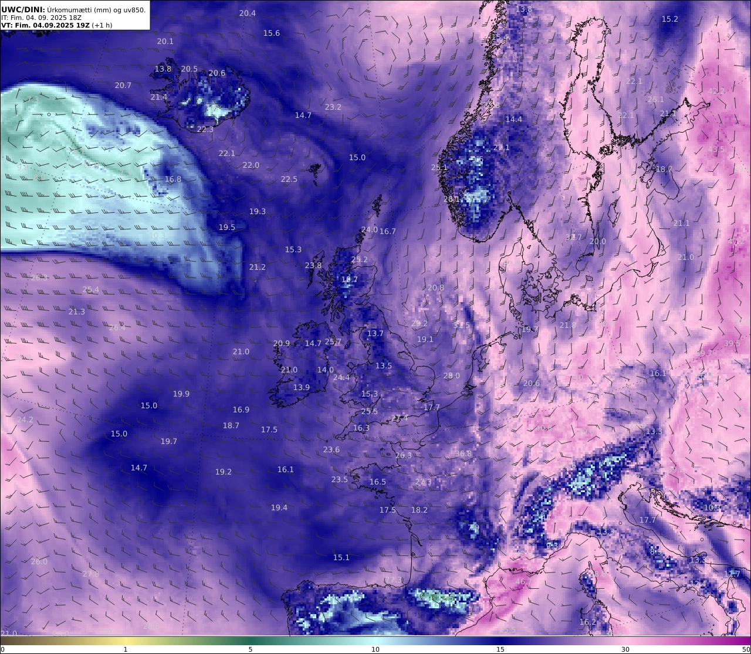Viewport: 751px width, 654px height.
Task: Click the 16.5 value label
Action: (x=378, y=482)
